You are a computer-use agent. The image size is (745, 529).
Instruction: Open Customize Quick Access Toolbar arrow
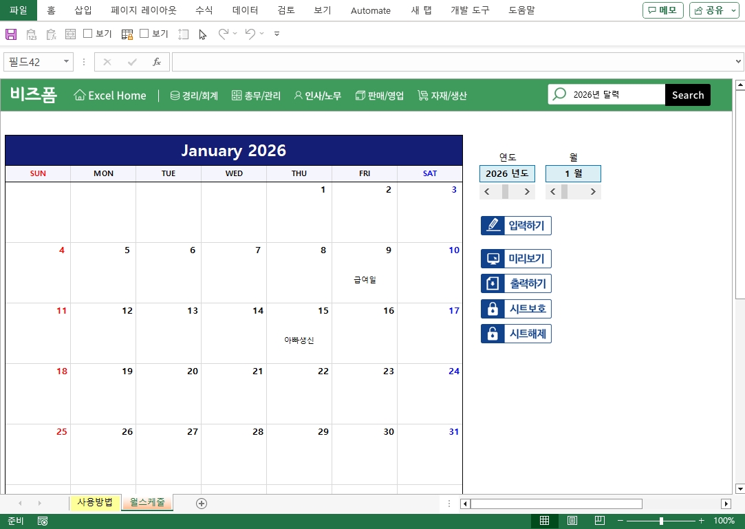pyautogui.click(x=277, y=34)
